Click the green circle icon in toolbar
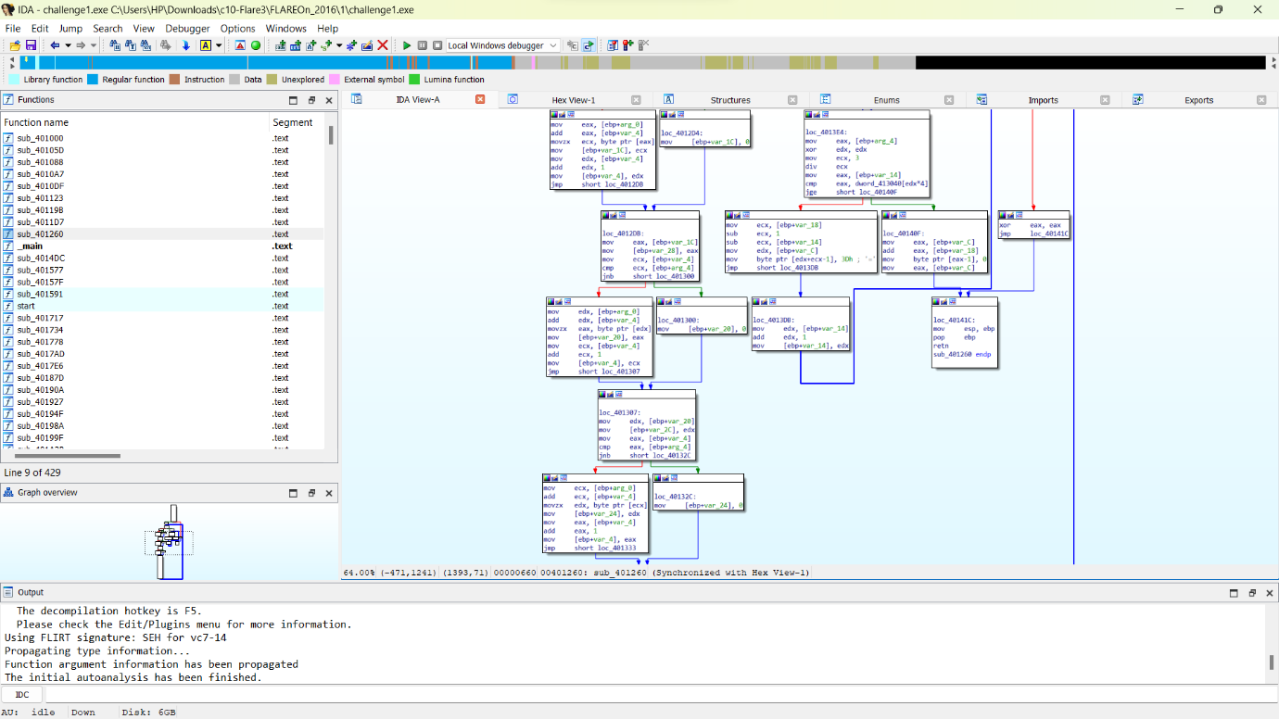Image resolution: width=1279 pixels, height=719 pixels. [x=256, y=45]
